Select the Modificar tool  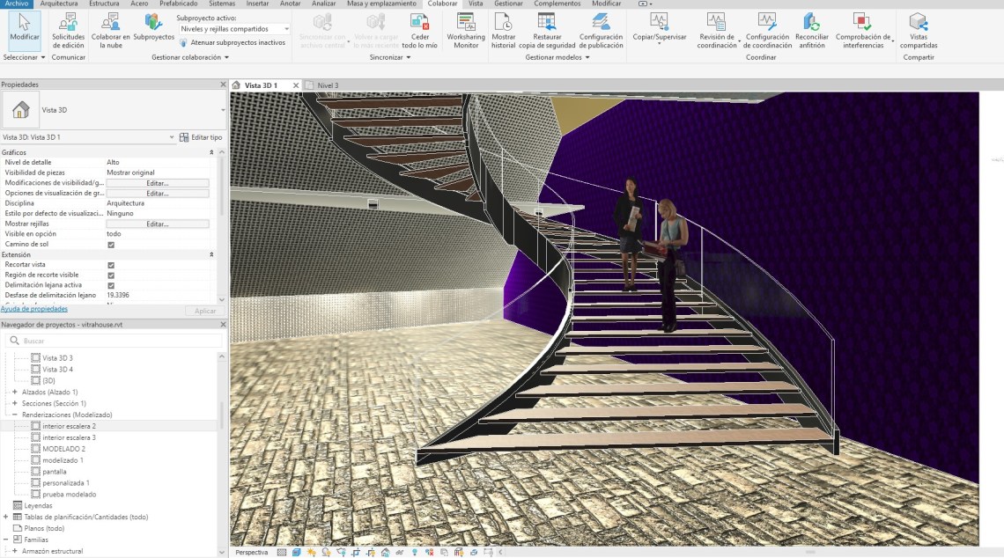coord(25,29)
